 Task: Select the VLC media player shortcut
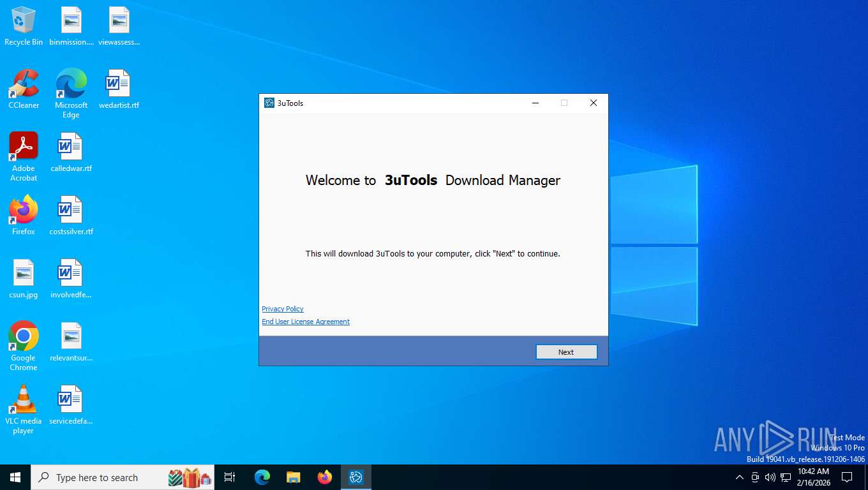[24, 409]
